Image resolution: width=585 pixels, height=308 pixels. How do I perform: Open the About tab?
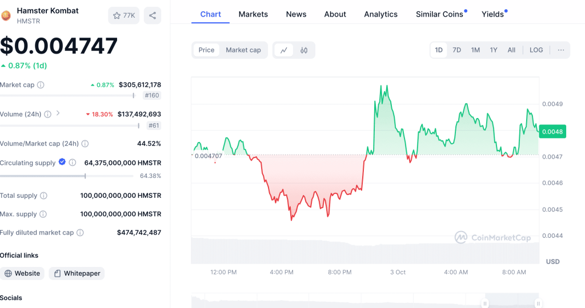(x=335, y=14)
